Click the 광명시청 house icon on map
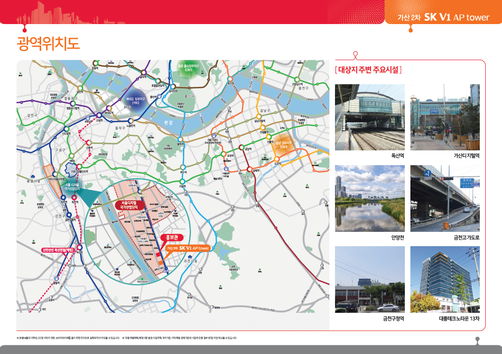Viewport: 502px width, 354px height. pyautogui.click(x=33, y=176)
